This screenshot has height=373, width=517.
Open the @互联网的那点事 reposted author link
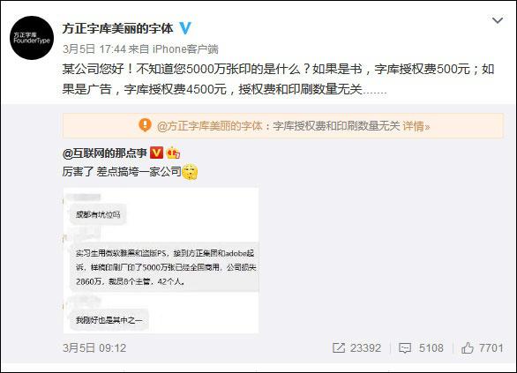pos(105,153)
